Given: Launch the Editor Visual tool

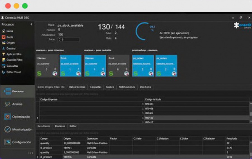Looking at the screenshot, I should pyautogui.click(x=4, y=72).
